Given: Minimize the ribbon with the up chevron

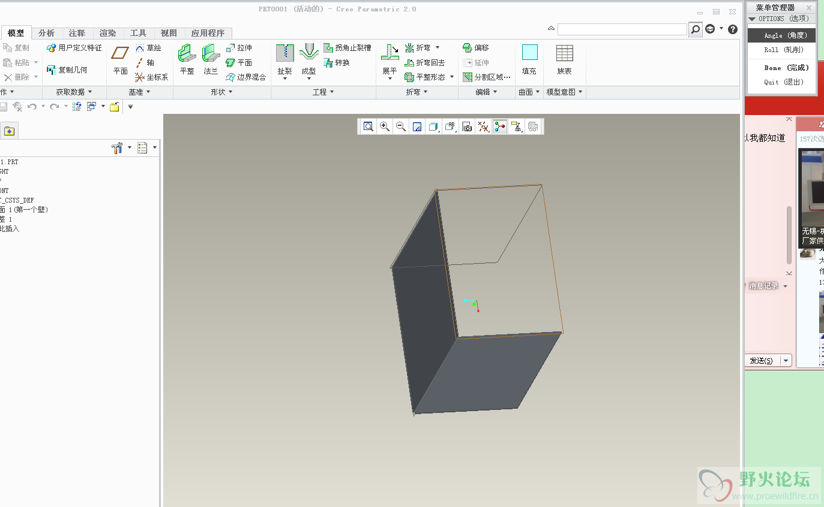Looking at the screenshot, I should click(x=551, y=29).
